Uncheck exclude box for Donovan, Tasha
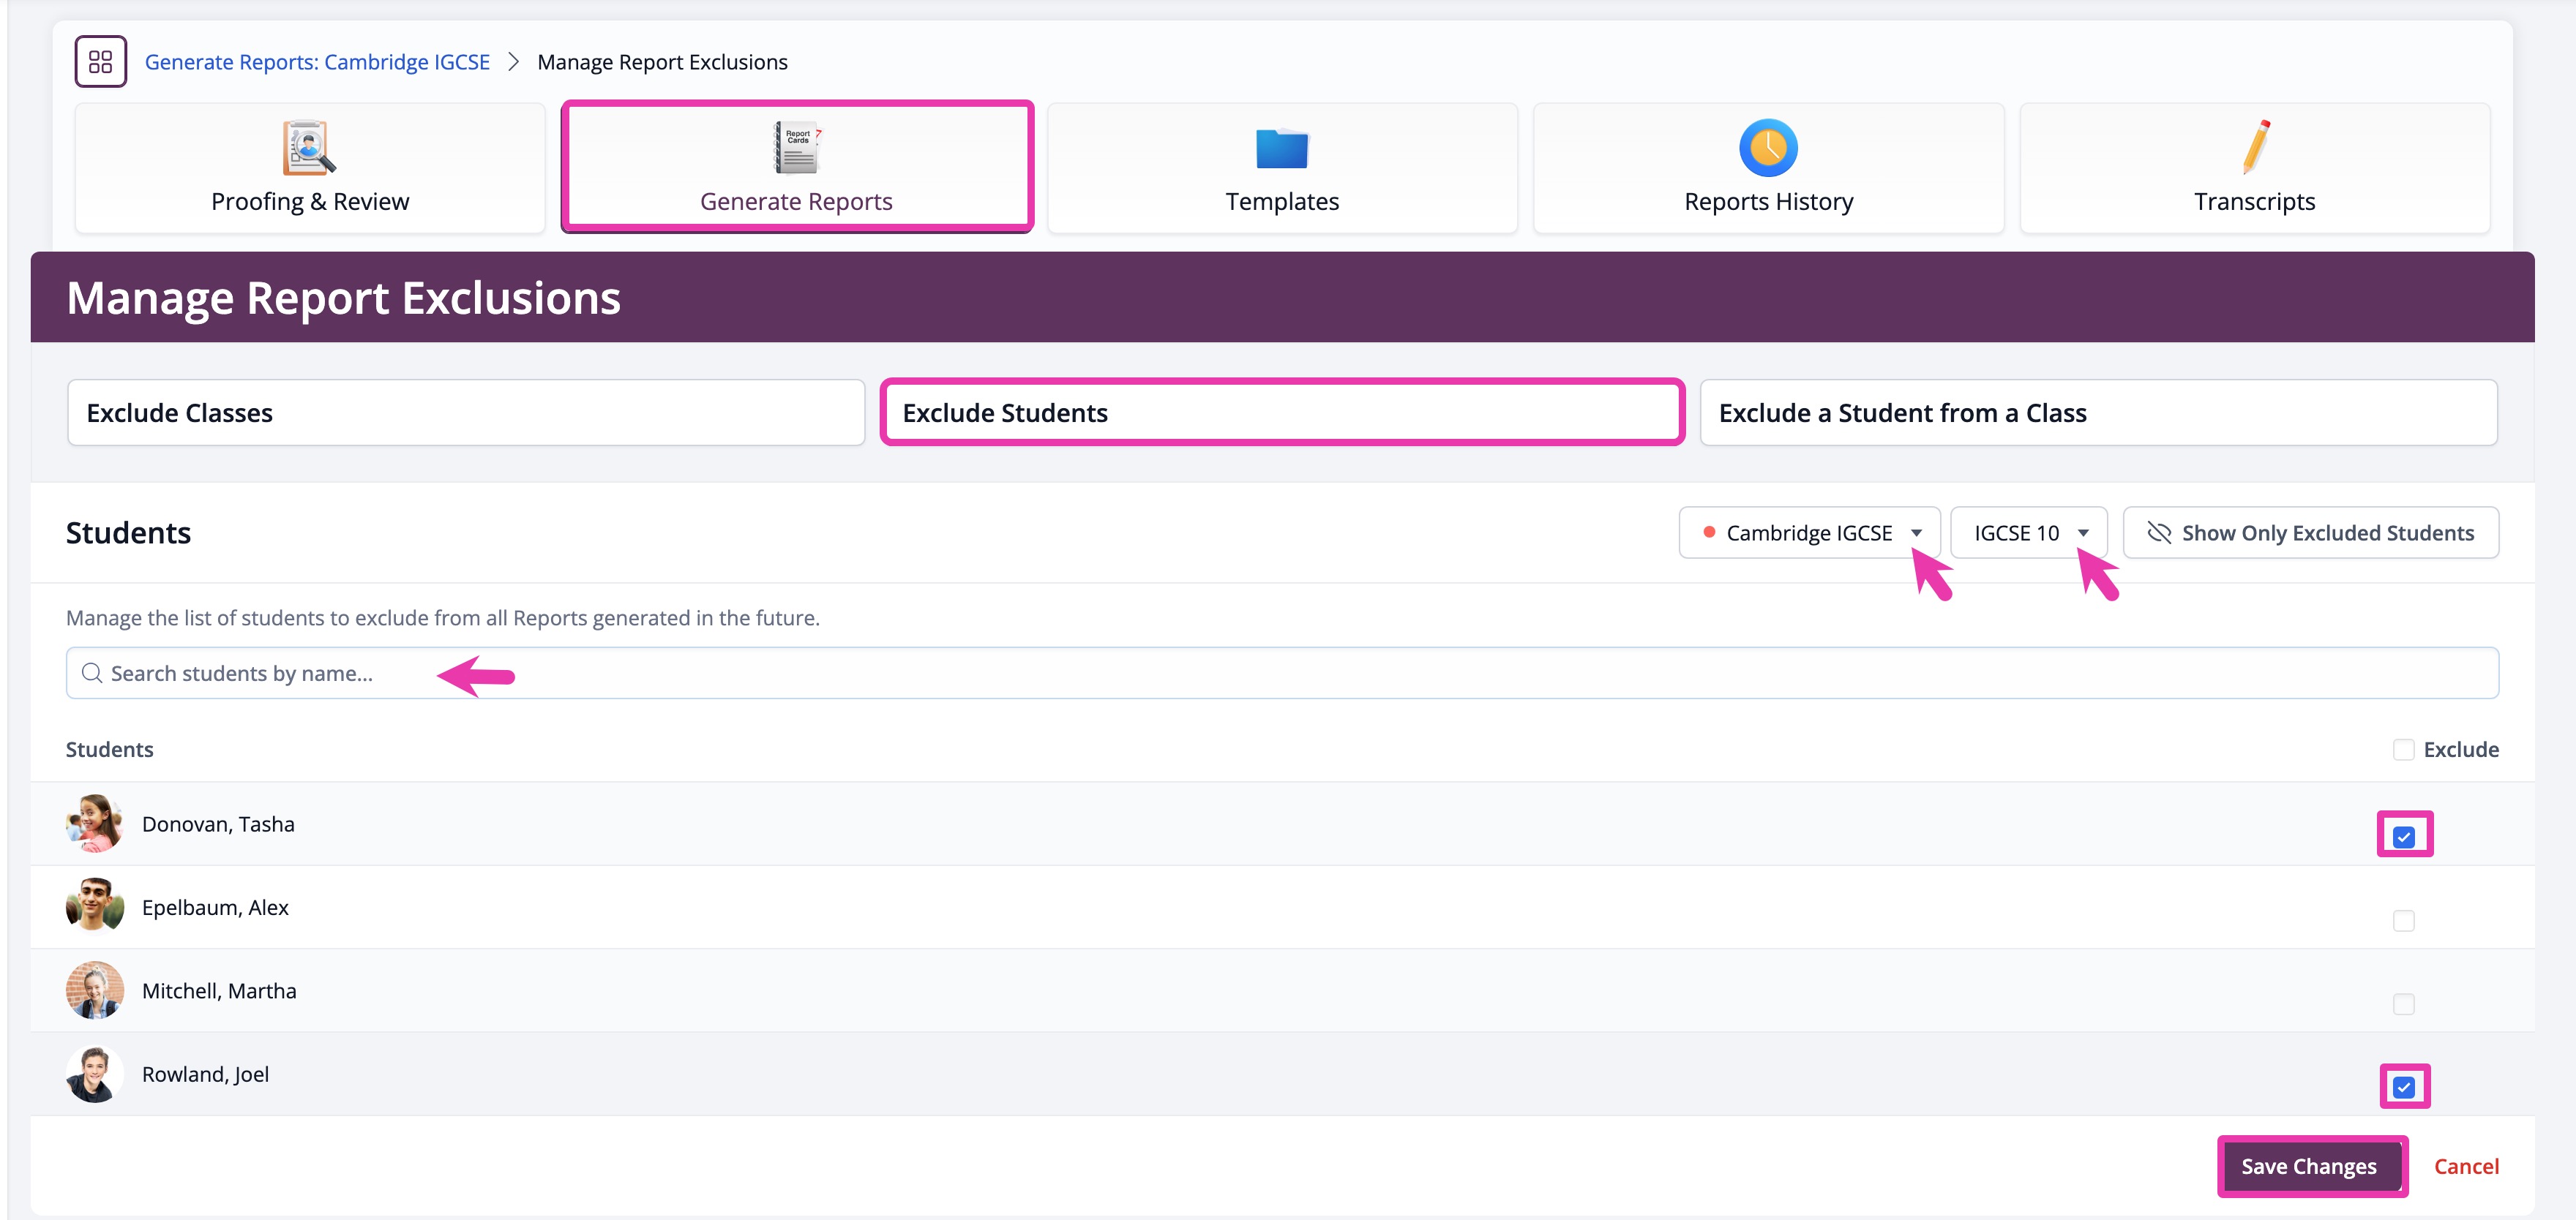The image size is (2576, 1220). (2404, 836)
